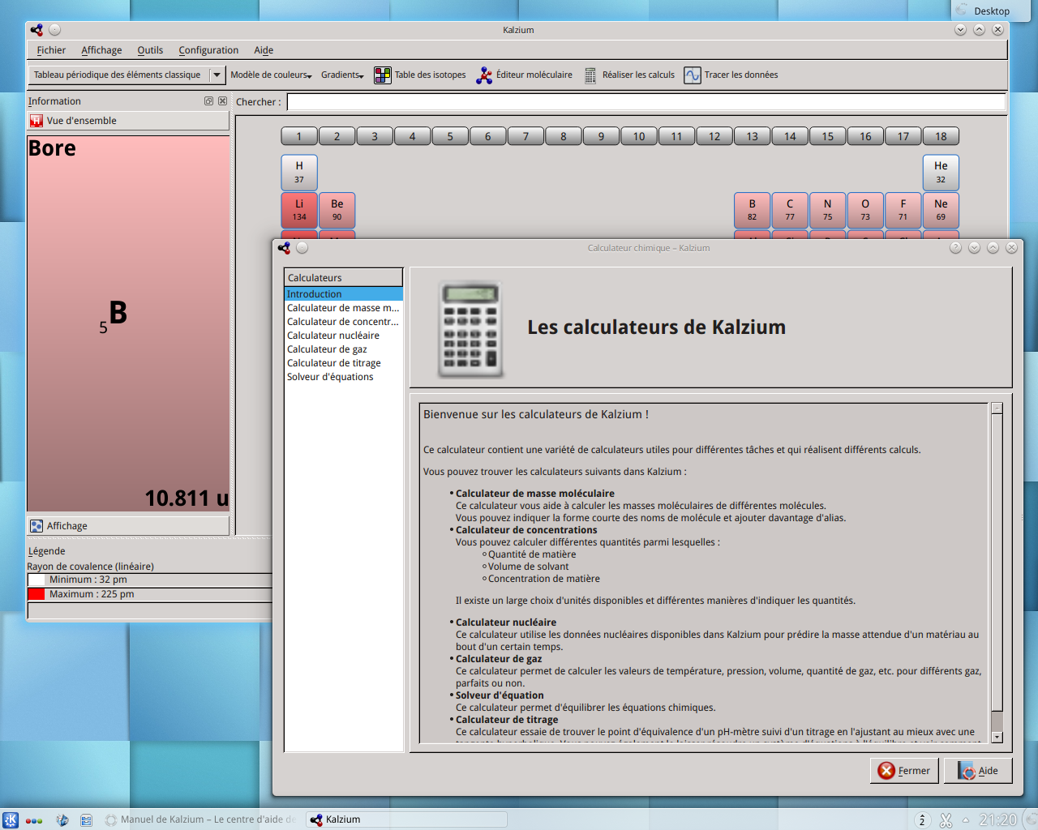Image resolution: width=1038 pixels, height=830 pixels.
Task: Select Calculateur nucléaire entry
Action: coord(344,336)
